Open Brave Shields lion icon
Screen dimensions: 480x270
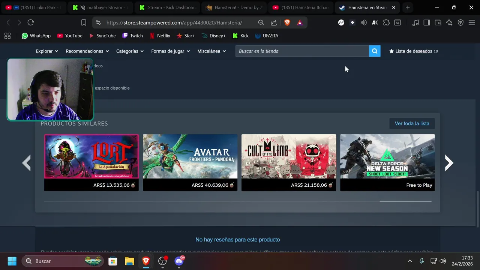point(287,22)
